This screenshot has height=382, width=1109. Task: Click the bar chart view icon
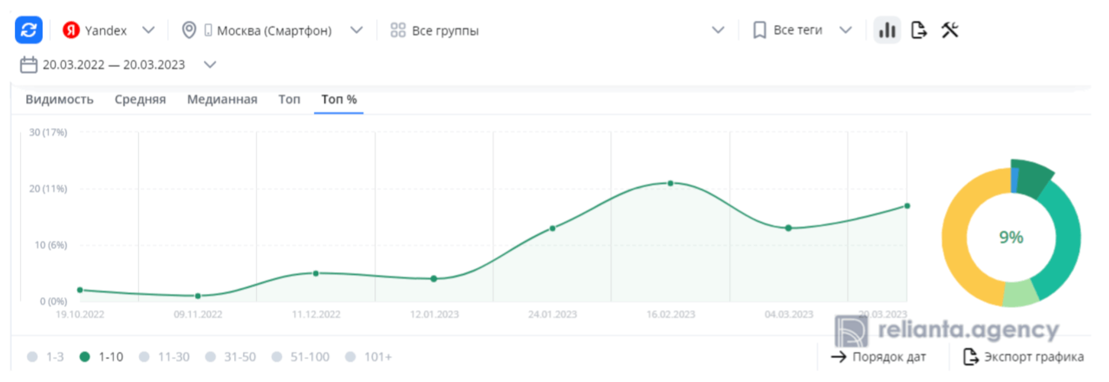(887, 30)
